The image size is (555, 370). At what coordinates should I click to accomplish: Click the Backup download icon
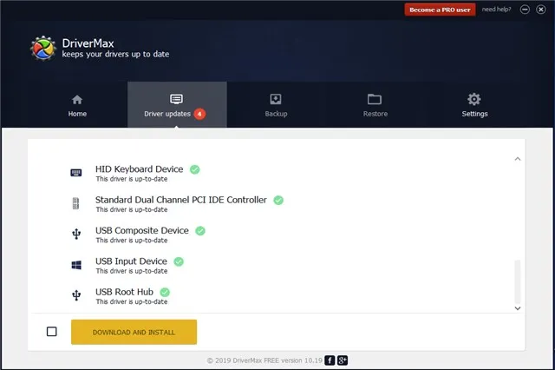(276, 99)
